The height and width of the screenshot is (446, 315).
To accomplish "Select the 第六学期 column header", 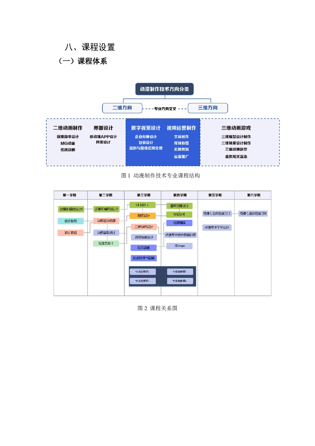I will tap(254, 195).
